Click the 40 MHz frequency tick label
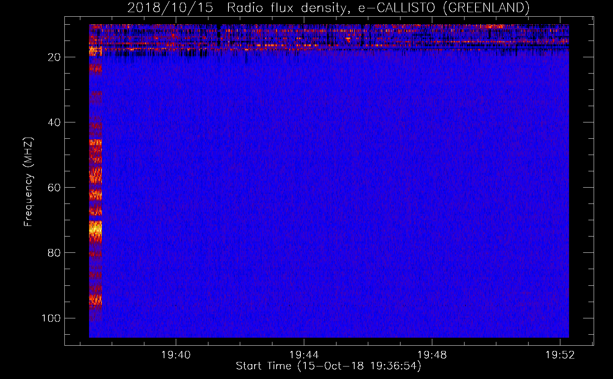 click(x=54, y=122)
